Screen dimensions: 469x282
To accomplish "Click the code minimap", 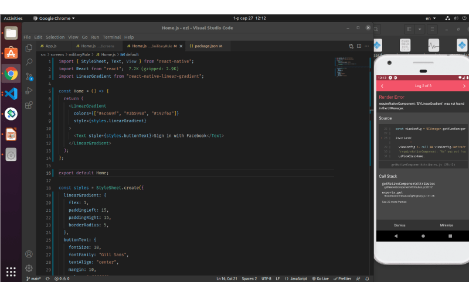I will tap(352, 67).
